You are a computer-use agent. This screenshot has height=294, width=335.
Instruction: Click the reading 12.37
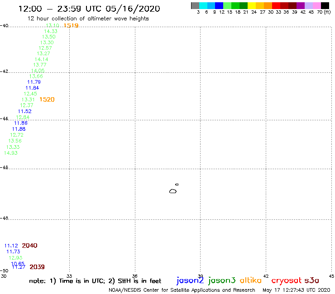[x=27, y=105]
